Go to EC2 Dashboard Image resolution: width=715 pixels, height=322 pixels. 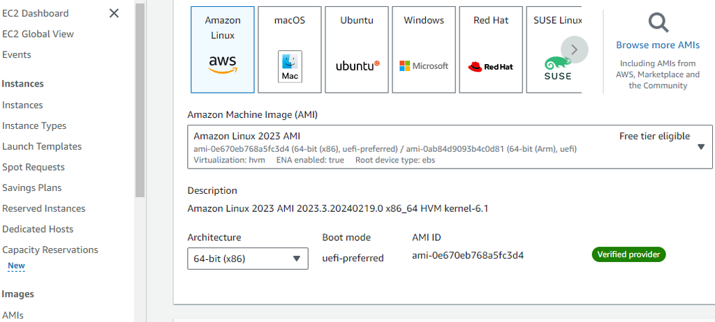pos(36,13)
